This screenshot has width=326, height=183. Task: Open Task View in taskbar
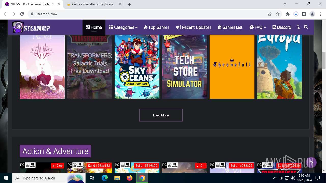[92, 178]
